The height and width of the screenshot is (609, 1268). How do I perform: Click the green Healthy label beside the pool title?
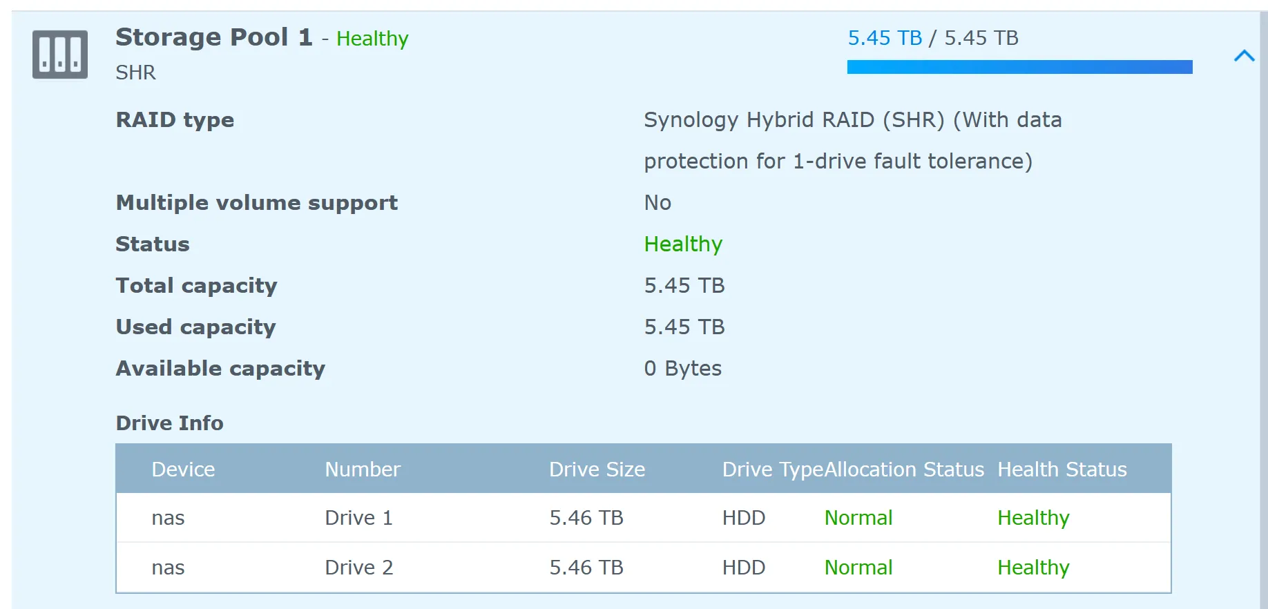click(x=372, y=39)
